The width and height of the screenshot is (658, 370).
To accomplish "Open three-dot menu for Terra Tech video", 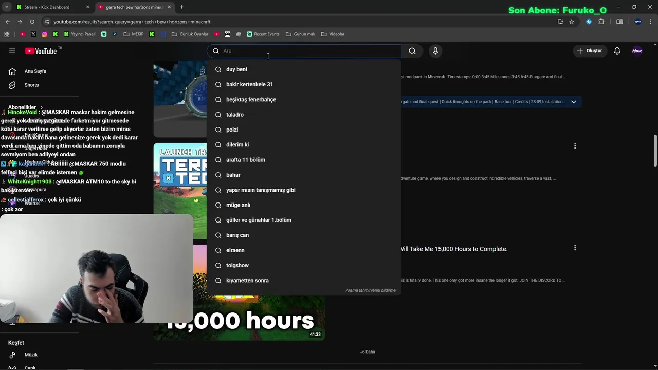I will click(x=575, y=146).
